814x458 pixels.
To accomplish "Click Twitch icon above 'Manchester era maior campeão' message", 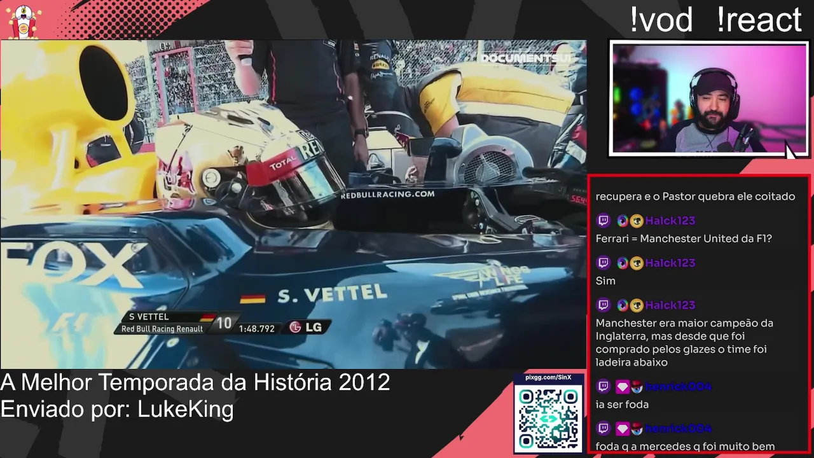I will click(604, 305).
